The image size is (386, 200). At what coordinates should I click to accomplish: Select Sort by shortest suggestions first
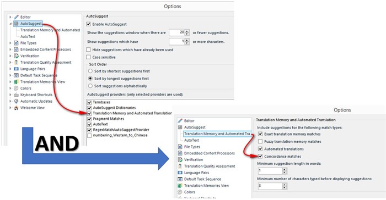pos(90,71)
